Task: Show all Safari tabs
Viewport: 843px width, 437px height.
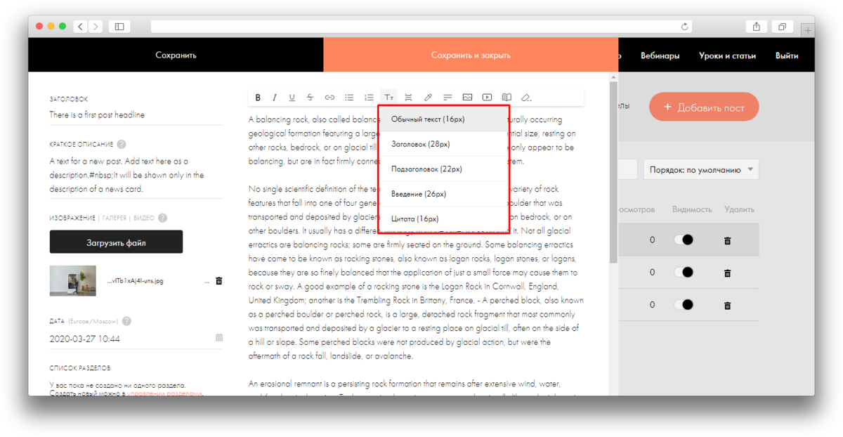Action: click(x=782, y=27)
